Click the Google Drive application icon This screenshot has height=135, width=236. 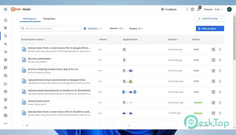(x=131, y=81)
